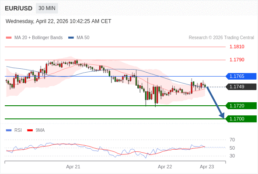Click the 9MA red legend swatch
Viewport: 258px width, 174px height.
tap(30, 130)
